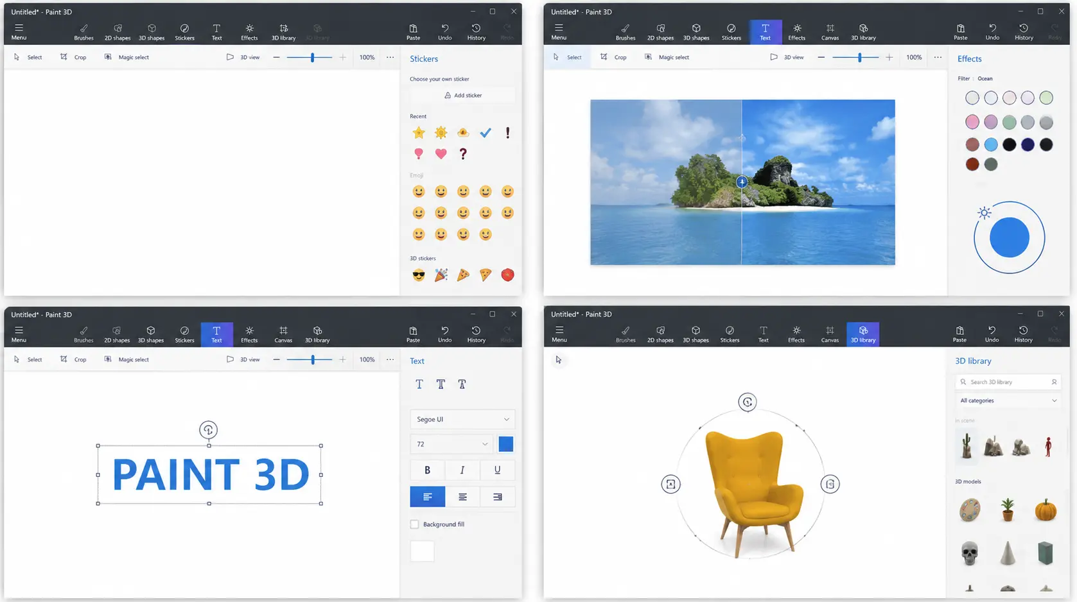
Task: Open Canvas tab in Effects window
Action: (830, 32)
